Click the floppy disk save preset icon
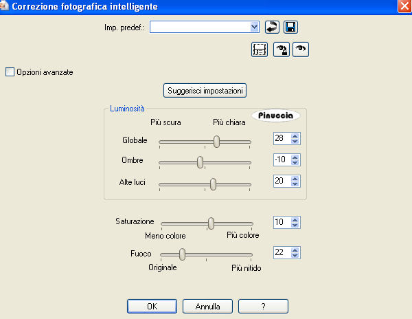The height and width of the screenshot is (319, 412). tap(290, 27)
